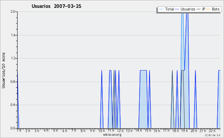Click the 20 h x-axis label
The height and width of the screenshot is (138, 224).
pyautogui.click(x=194, y=131)
